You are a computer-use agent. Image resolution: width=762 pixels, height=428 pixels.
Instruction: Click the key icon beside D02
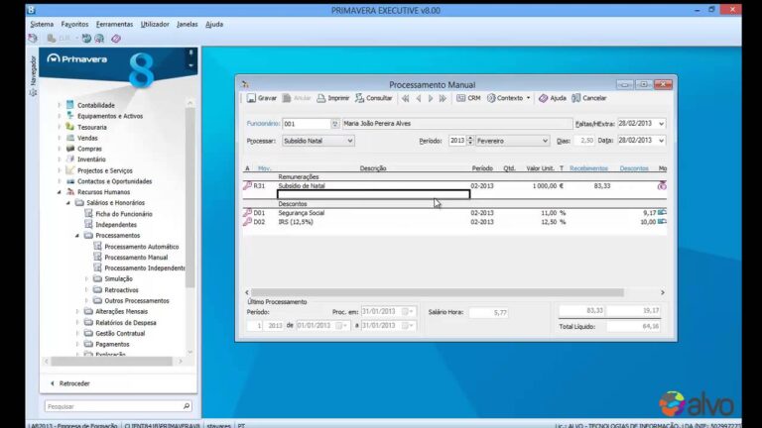[247, 222]
